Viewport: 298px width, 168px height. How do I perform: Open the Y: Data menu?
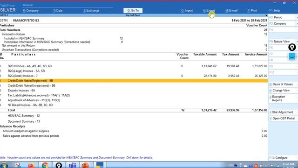click(58, 10)
